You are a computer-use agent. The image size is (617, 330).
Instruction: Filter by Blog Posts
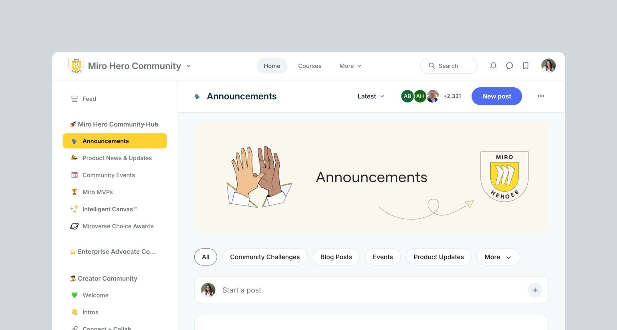coord(336,257)
